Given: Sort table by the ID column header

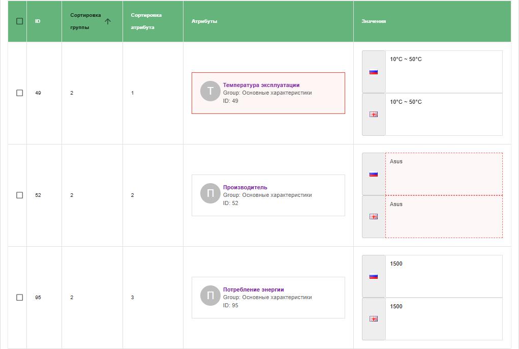Looking at the screenshot, I should [38, 21].
